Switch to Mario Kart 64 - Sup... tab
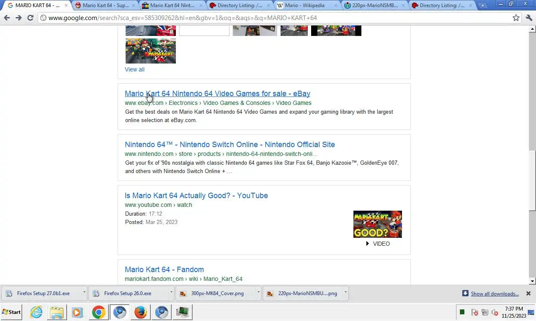Viewport: 536px width, 321px height. point(106,5)
